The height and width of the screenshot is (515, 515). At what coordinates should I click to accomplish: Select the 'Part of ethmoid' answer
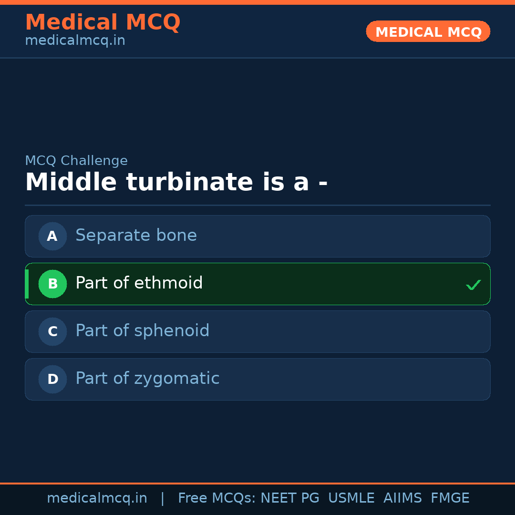click(x=139, y=283)
